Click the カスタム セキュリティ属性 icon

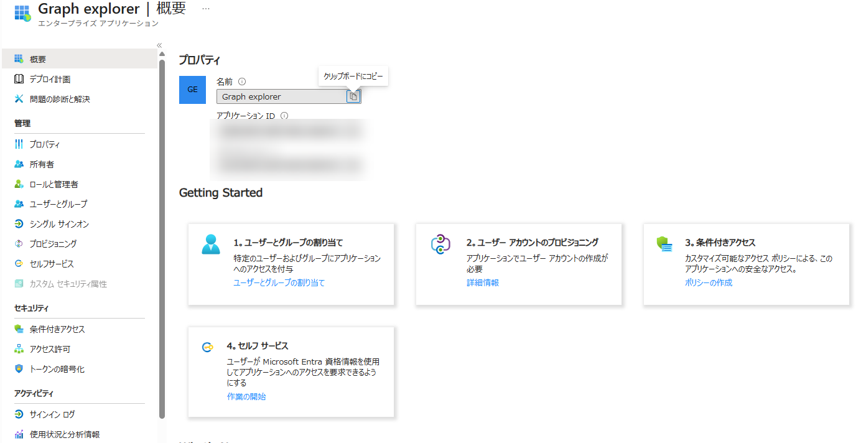pos(19,284)
